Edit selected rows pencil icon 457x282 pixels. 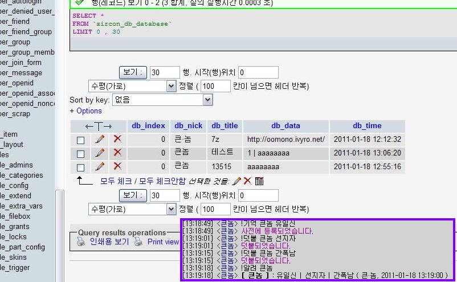coord(236,181)
